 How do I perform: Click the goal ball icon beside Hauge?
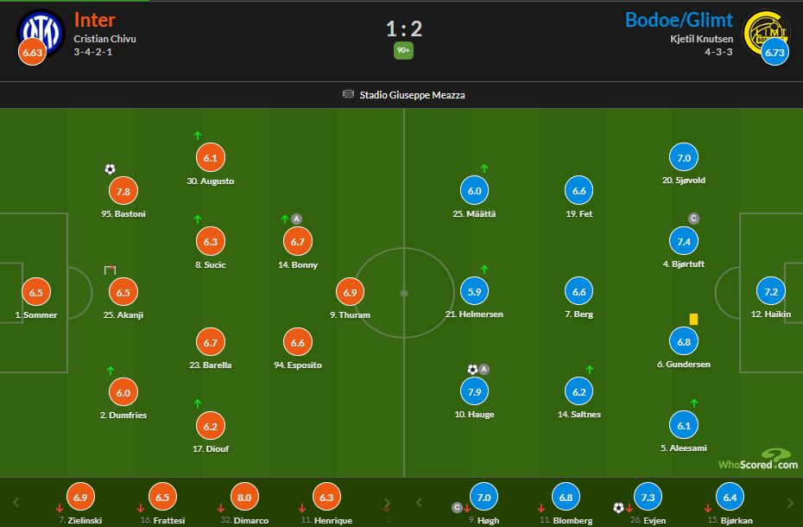pos(472,369)
